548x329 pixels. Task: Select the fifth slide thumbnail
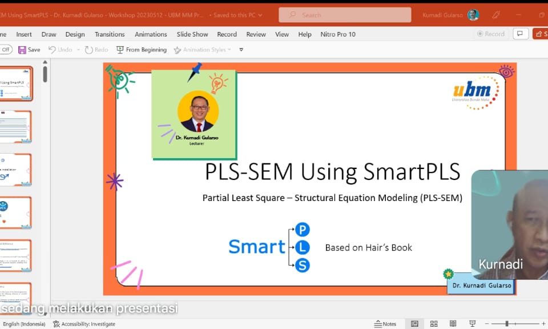pyautogui.click(x=16, y=255)
